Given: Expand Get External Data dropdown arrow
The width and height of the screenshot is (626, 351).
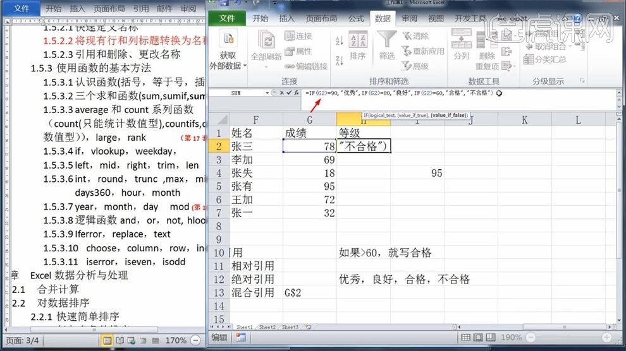Looking at the screenshot, I should 245,66.
